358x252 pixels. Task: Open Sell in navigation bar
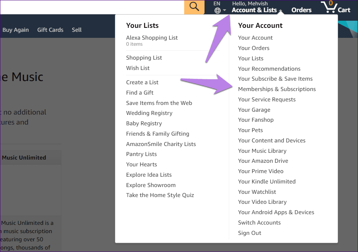77,30
